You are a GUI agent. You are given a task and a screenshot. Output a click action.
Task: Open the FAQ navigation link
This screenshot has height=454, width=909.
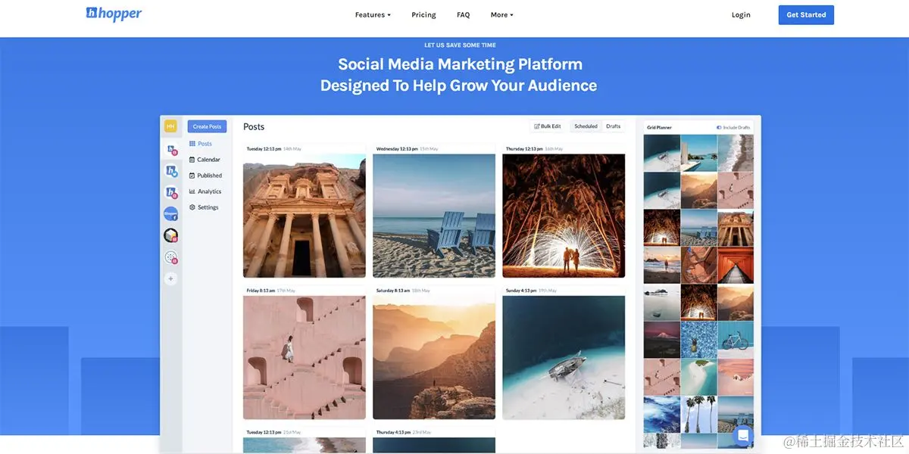[x=463, y=14]
